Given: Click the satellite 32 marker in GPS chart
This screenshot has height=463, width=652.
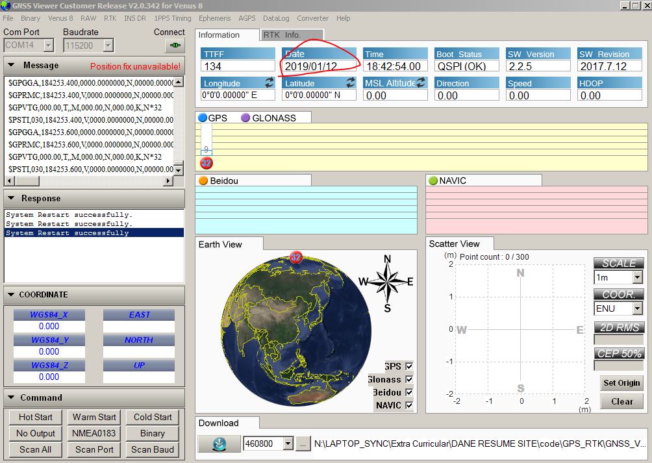Looking at the screenshot, I should 207,163.
